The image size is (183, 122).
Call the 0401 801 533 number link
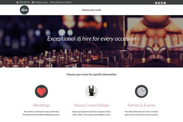(25, 2)
